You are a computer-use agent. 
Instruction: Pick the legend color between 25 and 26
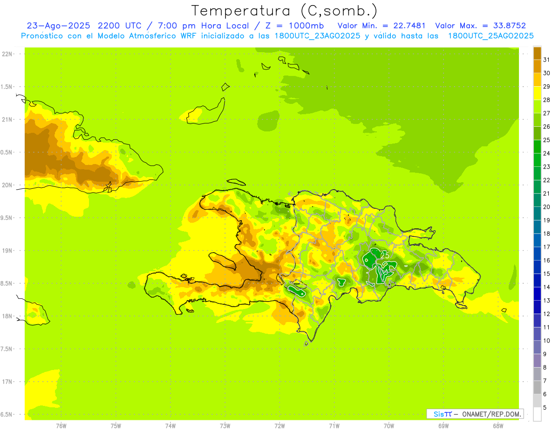(537, 133)
